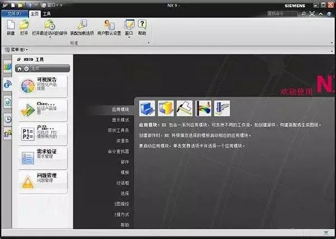Click the 新建 new part button
The width and height of the screenshot is (336, 239).
[11, 27]
